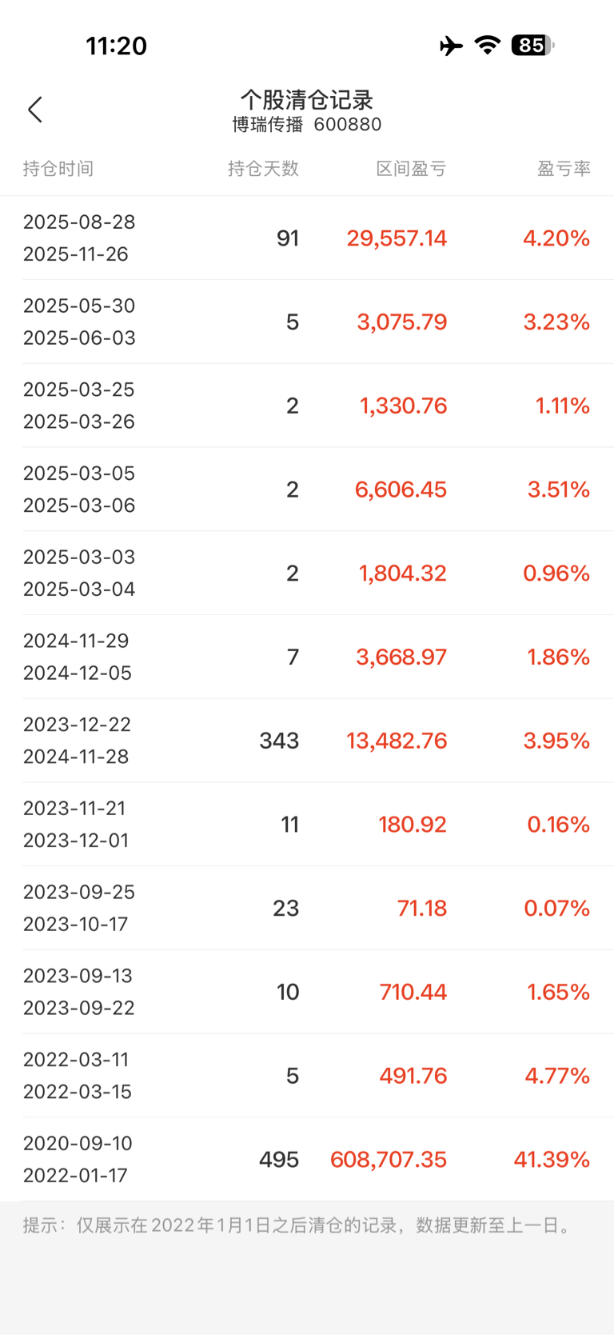Image resolution: width=614 pixels, height=1335 pixels.
Task: Tap the back arrow icon
Action: pos(34,110)
